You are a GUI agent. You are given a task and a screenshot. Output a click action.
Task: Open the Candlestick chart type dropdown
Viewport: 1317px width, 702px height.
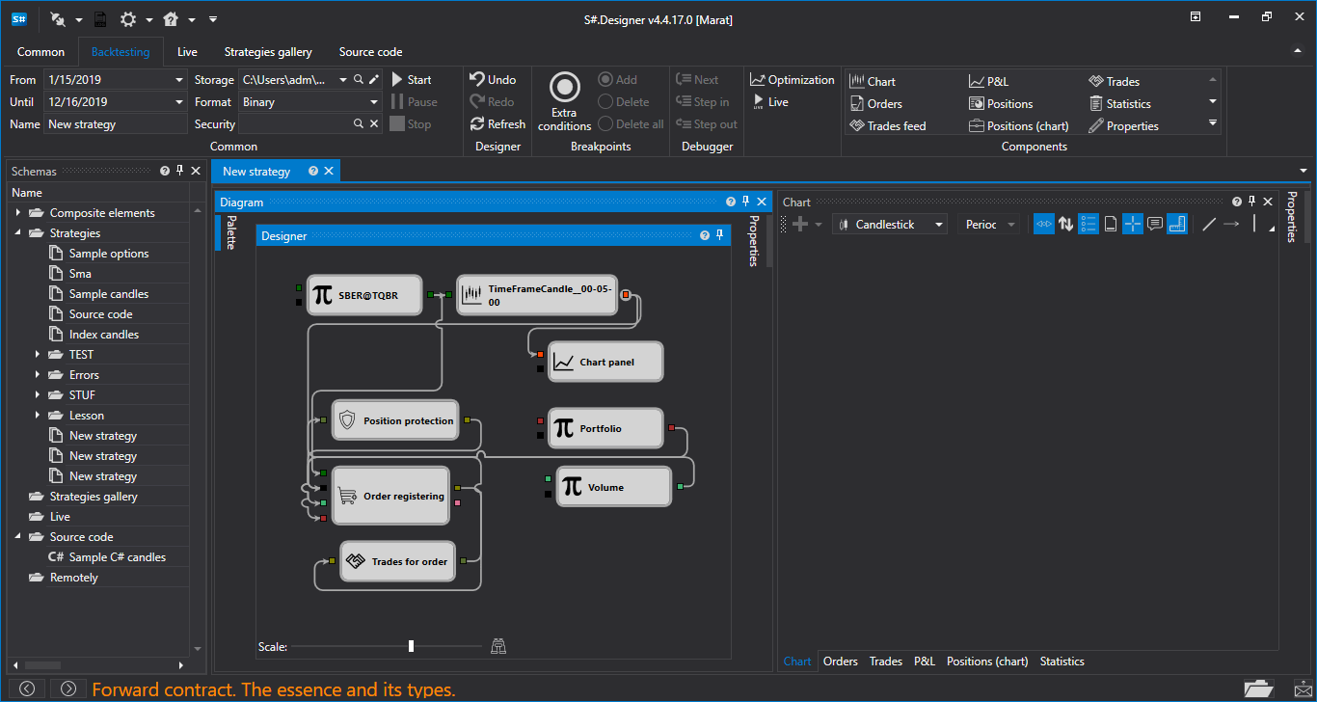[x=890, y=224]
